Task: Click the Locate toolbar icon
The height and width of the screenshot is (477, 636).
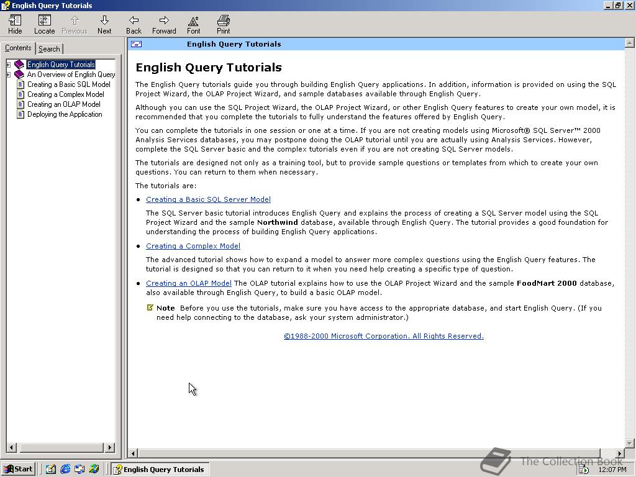Action: 44,20
